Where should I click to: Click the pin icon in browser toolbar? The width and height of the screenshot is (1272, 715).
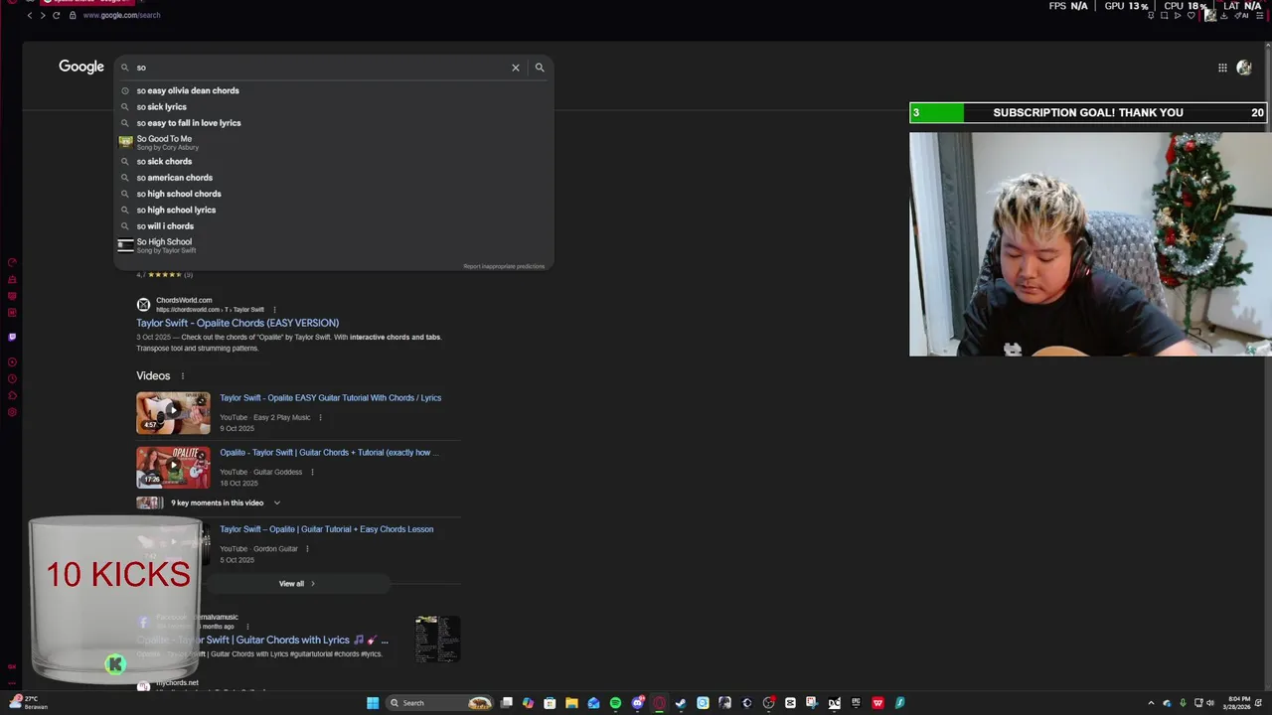1151,15
